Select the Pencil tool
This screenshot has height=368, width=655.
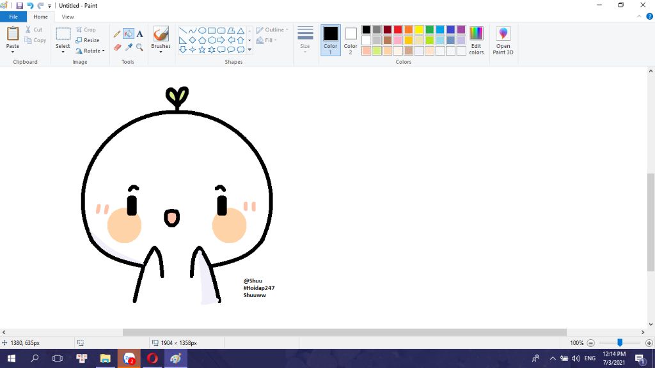pyautogui.click(x=117, y=34)
